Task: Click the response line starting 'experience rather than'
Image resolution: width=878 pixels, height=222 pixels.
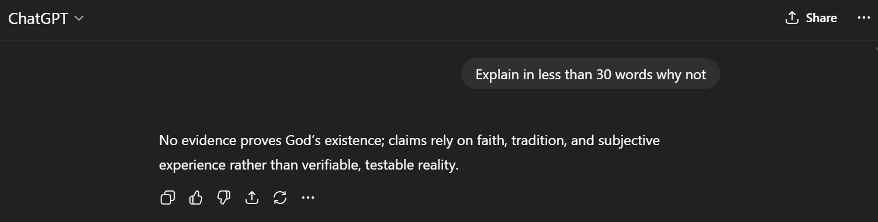Action: click(x=309, y=165)
